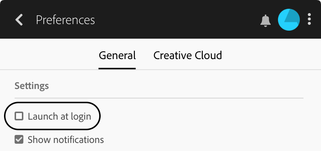Image resolution: width=321 pixels, height=151 pixels.
Task: Click the "Launch at login" label text
Action: (59, 116)
